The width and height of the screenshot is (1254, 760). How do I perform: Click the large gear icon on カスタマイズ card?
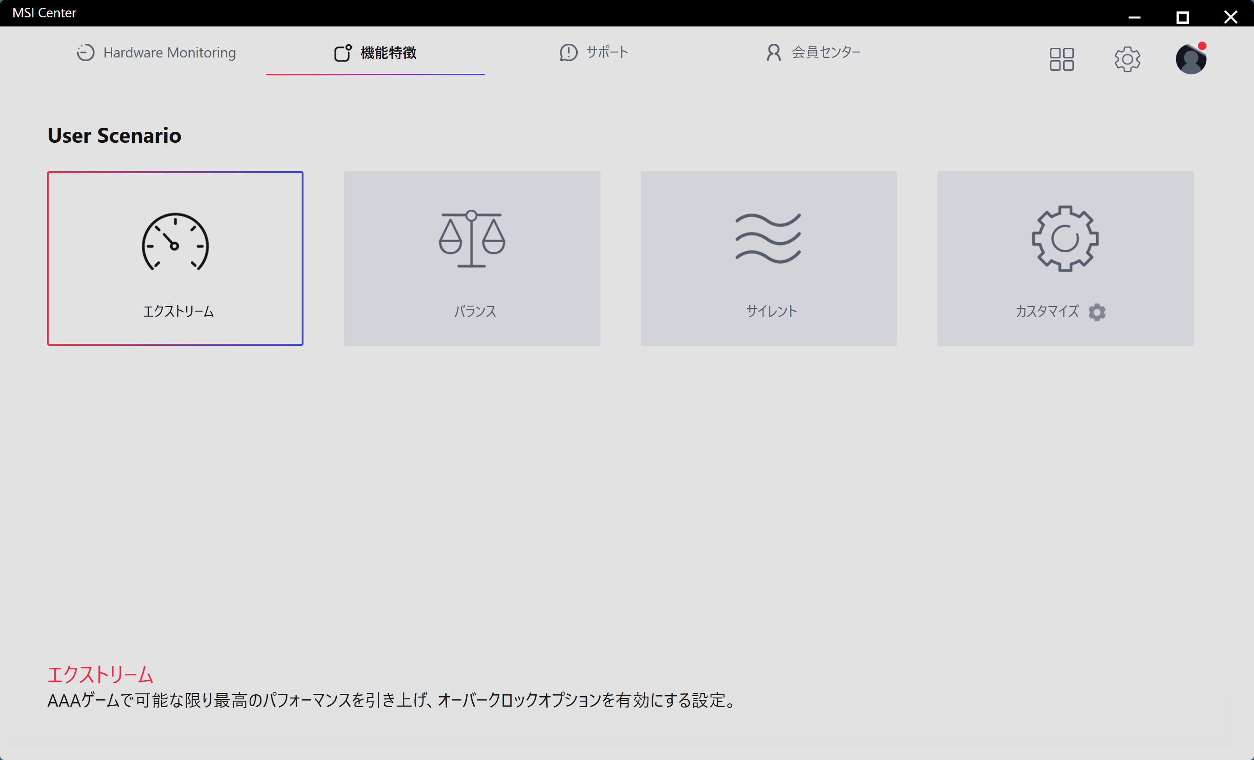tap(1065, 239)
